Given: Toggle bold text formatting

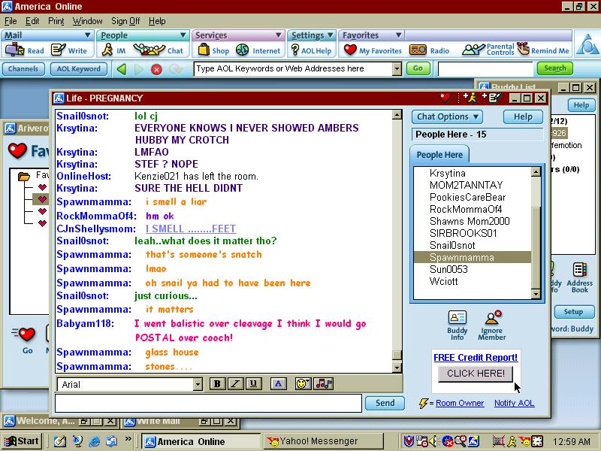Looking at the screenshot, I should click(x=217, y=383).
